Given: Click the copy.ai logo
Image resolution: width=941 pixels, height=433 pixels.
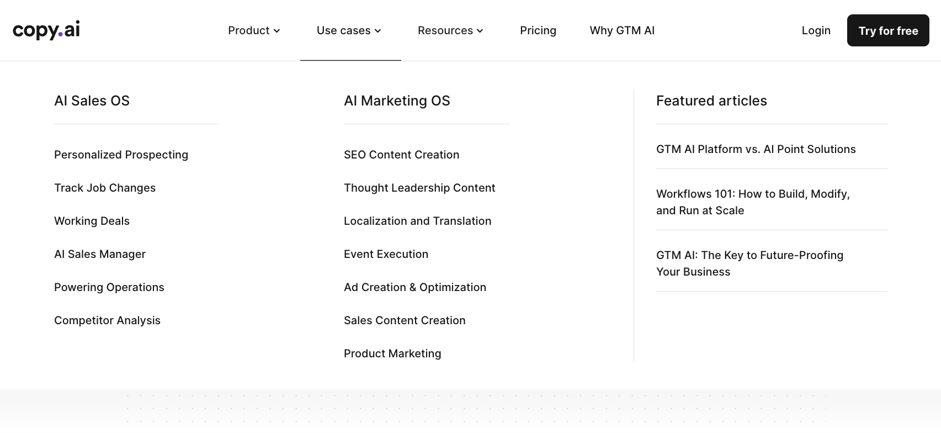Looking at the screenshot, I should pos(46,30).
